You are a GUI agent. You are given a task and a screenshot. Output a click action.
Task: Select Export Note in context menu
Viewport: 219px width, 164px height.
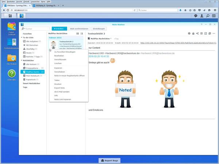59,88
